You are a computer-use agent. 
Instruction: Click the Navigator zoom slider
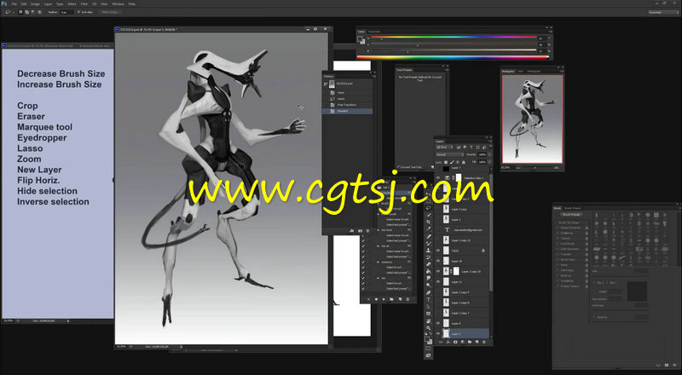coord(535,167)
